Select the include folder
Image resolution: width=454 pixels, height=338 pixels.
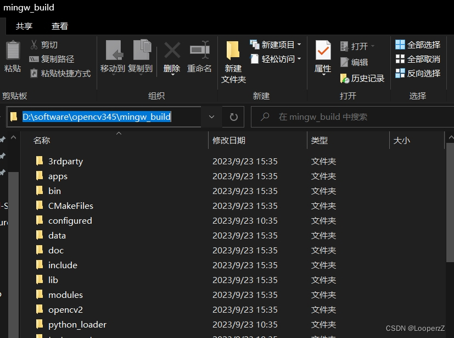(x=63, y=265)
